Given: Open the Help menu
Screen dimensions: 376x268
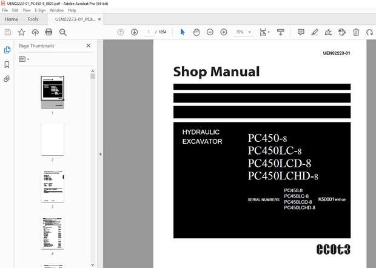Looking at the screenshot, I should (72, 10).
